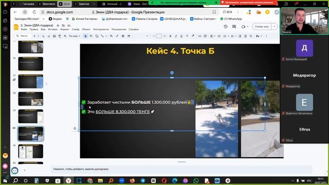329x185 pixels.
Task: Decrease the font size with minus
Action: click(x=153, y=36)
